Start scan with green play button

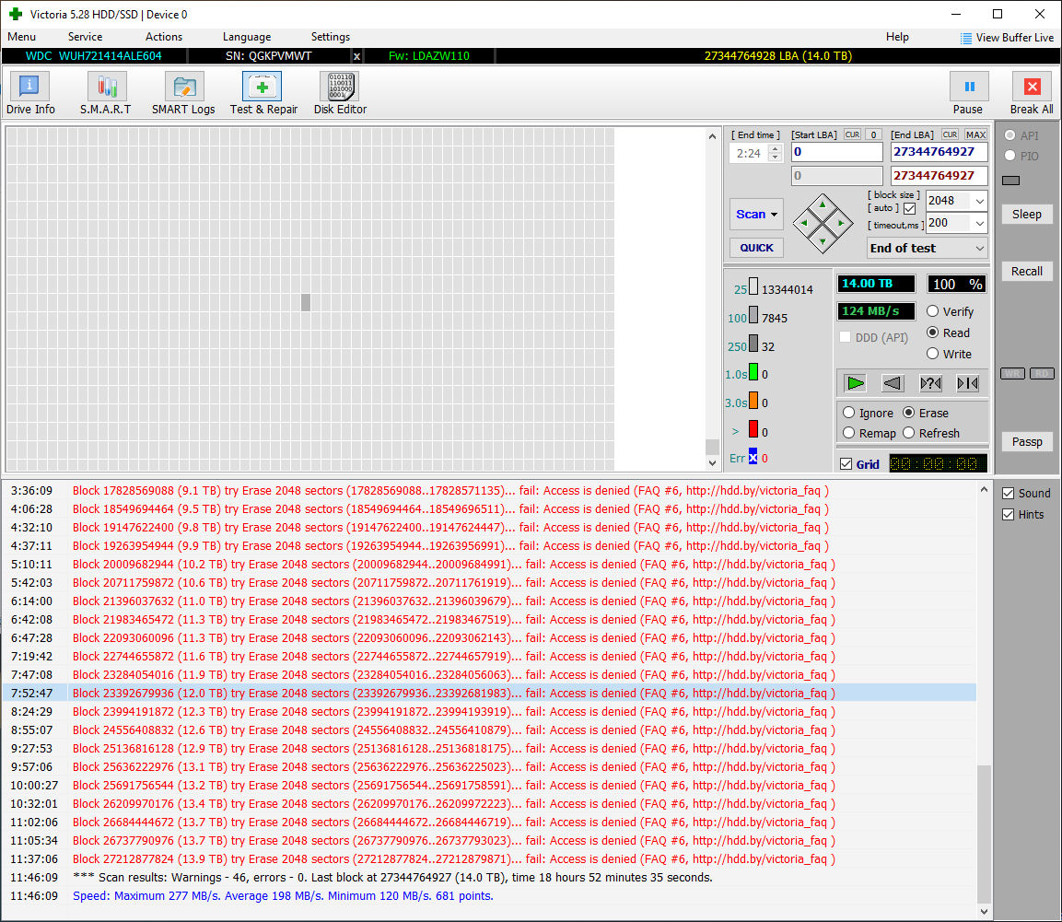pos(855,383)
